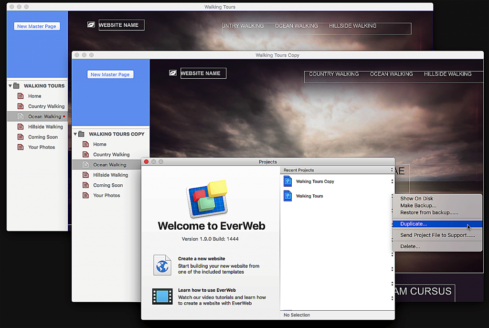Click logo image icon in Walking Tours canvas
The height and width of the screenshot is (328, 489).
(x=91, y=24)
